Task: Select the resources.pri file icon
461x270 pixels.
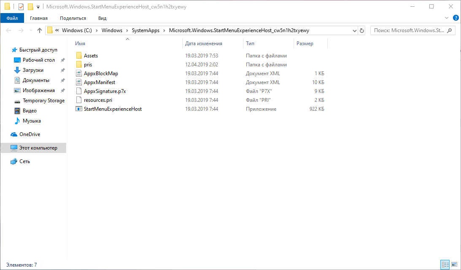Action: (78, 100)
